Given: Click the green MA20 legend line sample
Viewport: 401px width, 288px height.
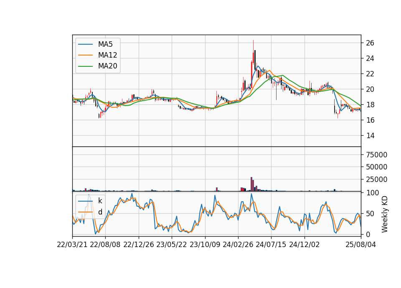Looking at the screenshot, I should click(85, 66).
